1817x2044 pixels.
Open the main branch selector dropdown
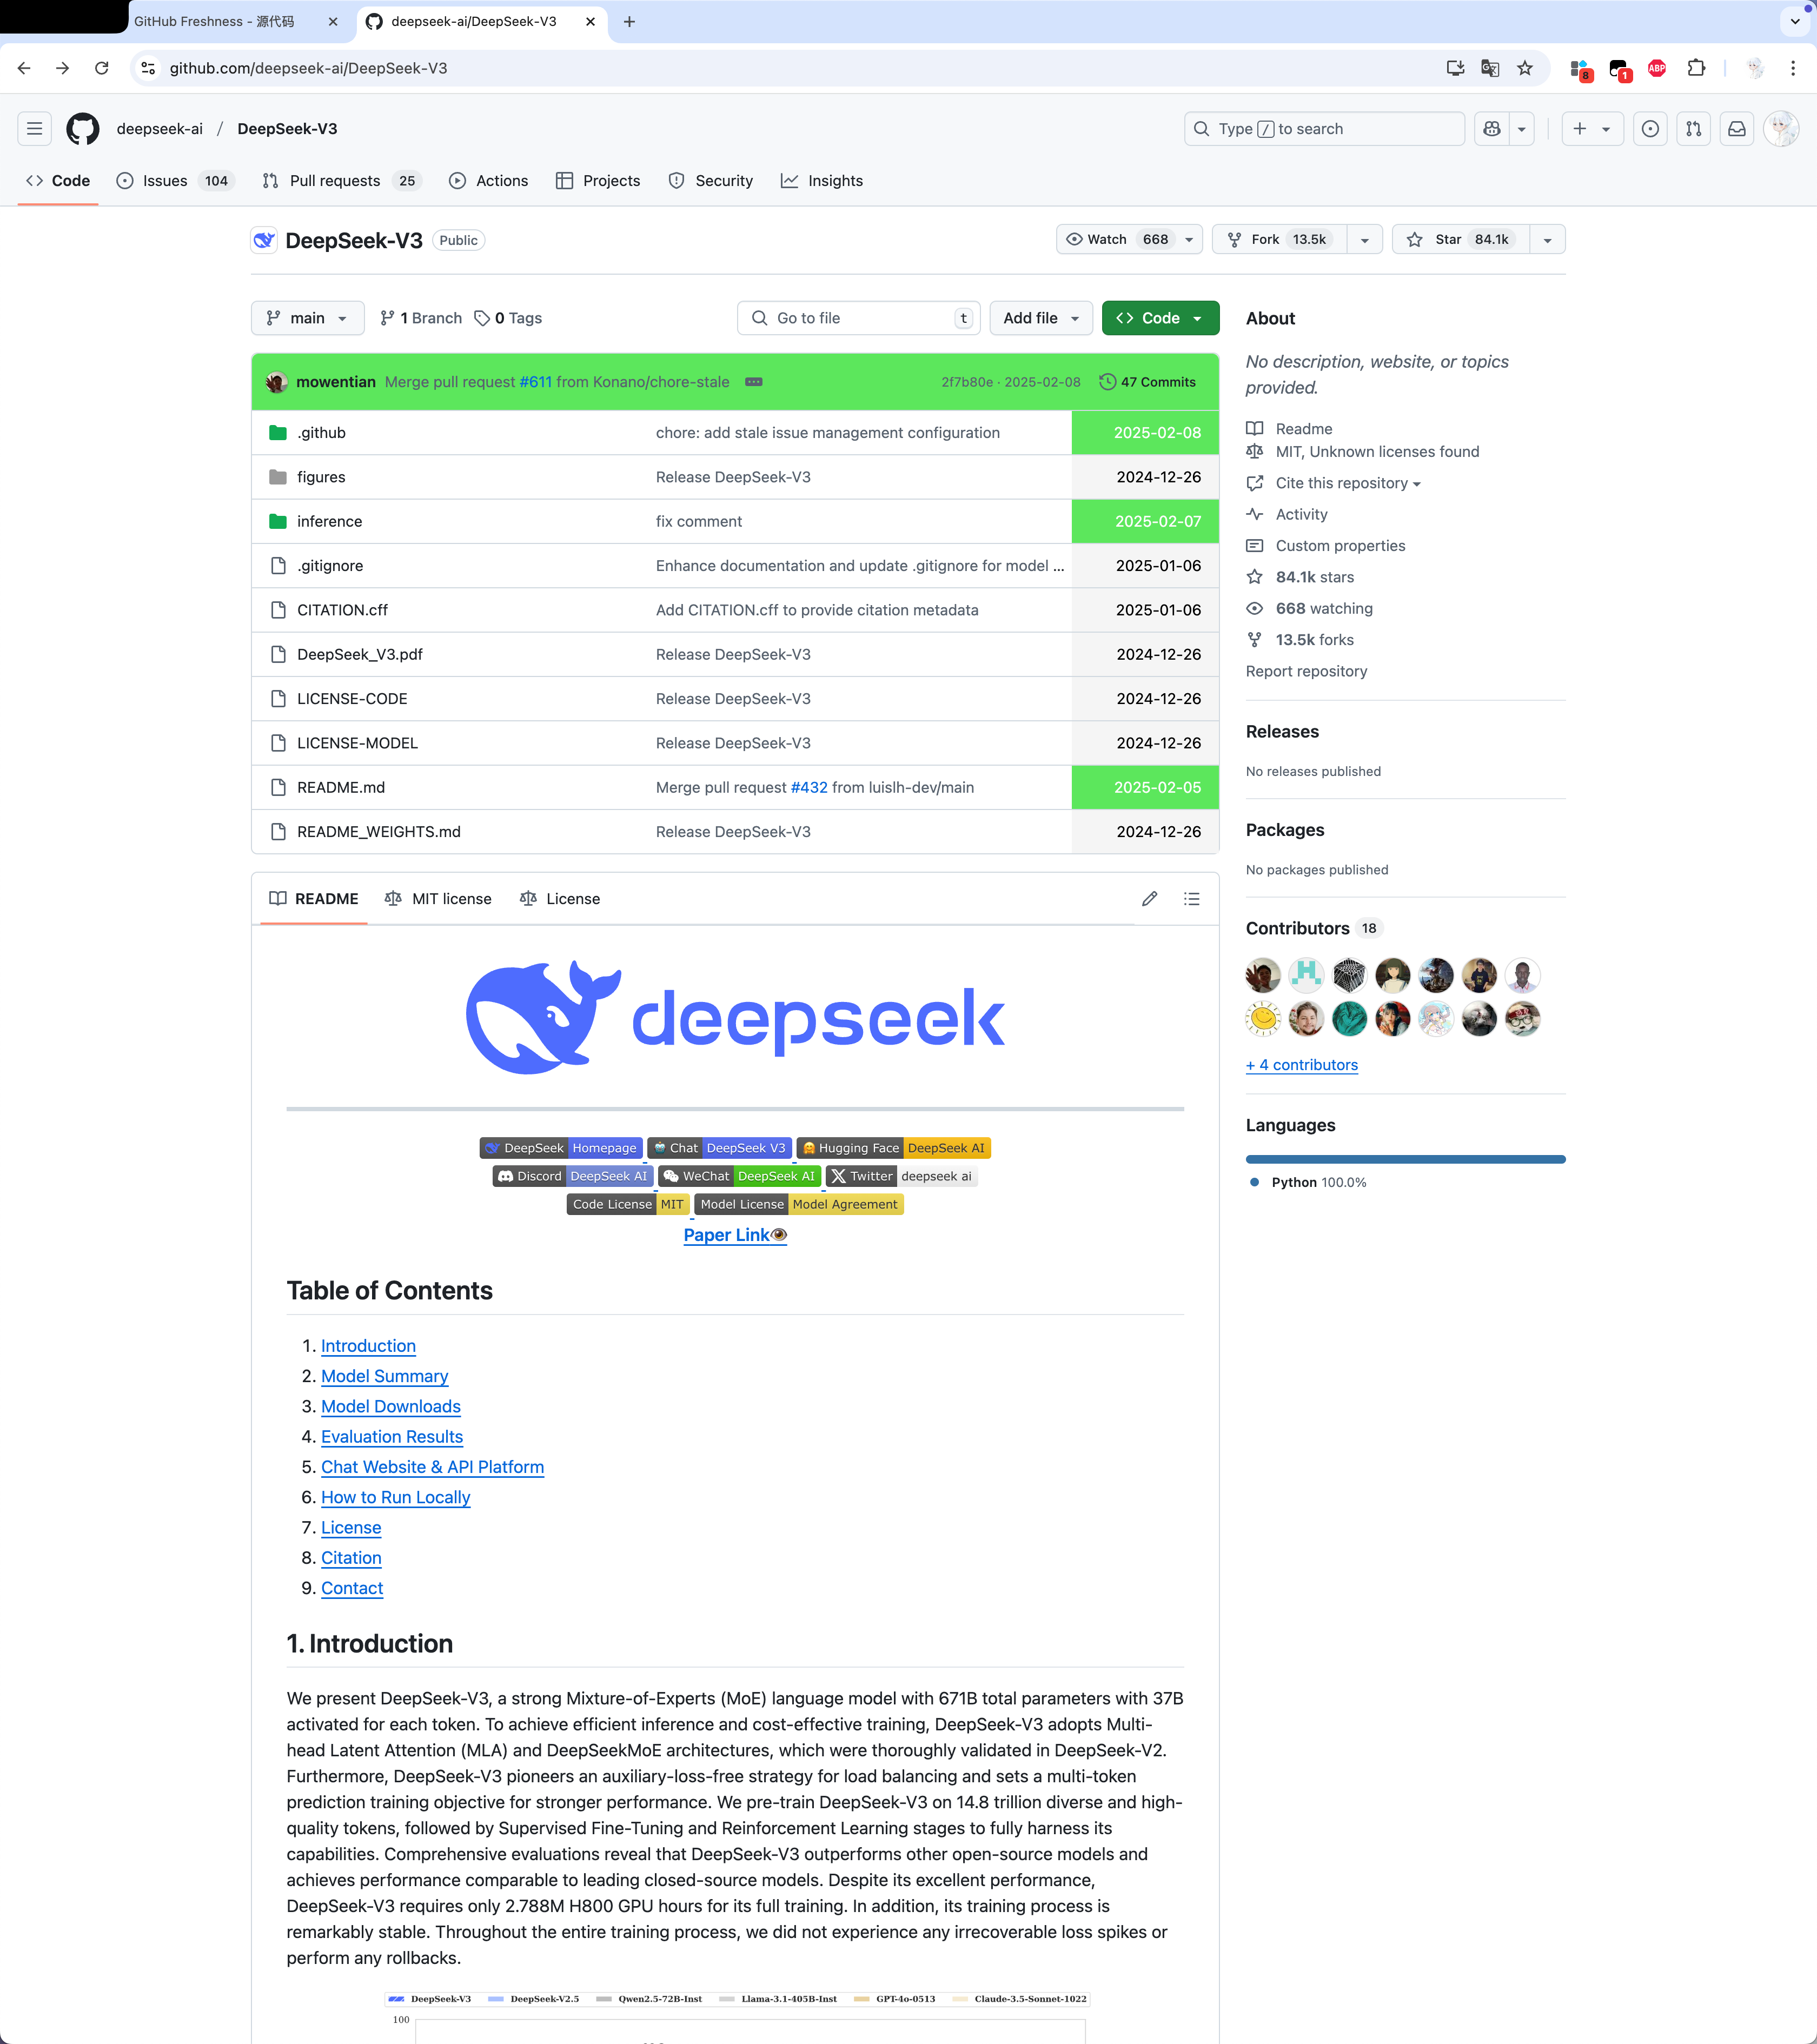[x=307, y=318]
